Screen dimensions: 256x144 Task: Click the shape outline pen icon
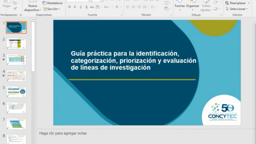coord(216,3)
